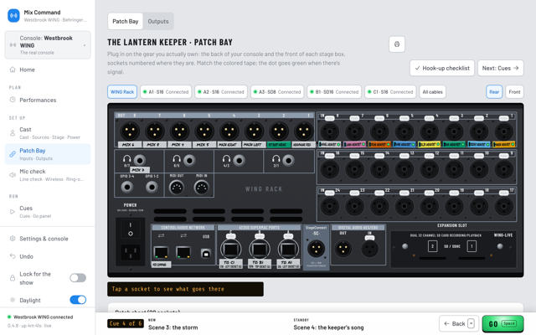Open Cues in sidebar
536x335 pixels.
(x=48, y=212)
